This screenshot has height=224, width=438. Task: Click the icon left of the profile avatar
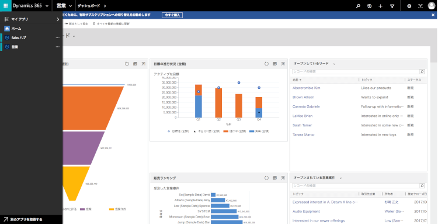click(420, 6)
